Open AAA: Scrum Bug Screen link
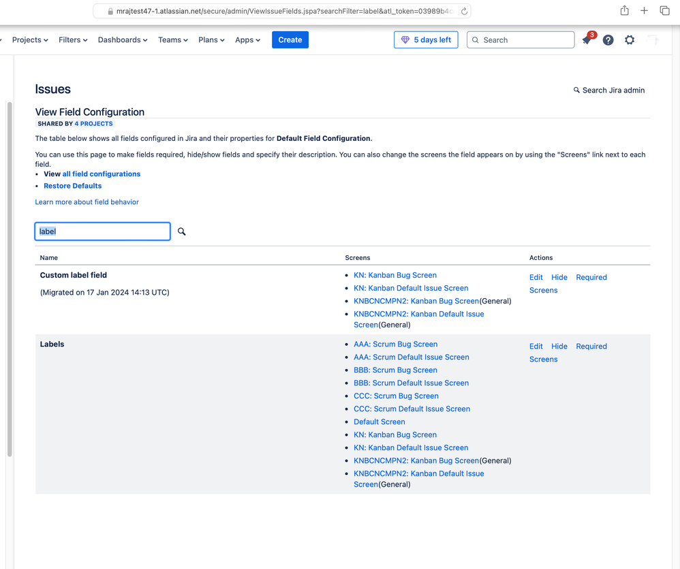680x569 pixels. 395,344
